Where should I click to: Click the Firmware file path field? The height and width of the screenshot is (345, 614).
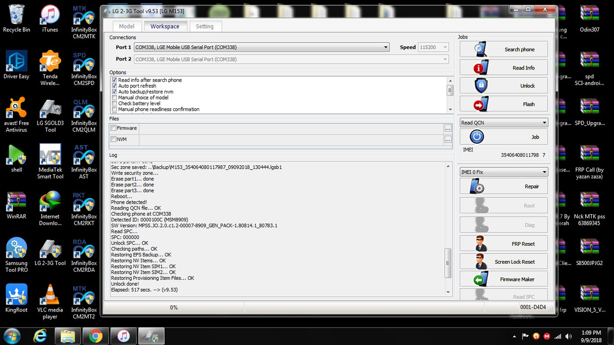point(291,128)
